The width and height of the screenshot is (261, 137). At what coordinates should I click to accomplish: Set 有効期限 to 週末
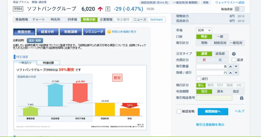[220, 92]
